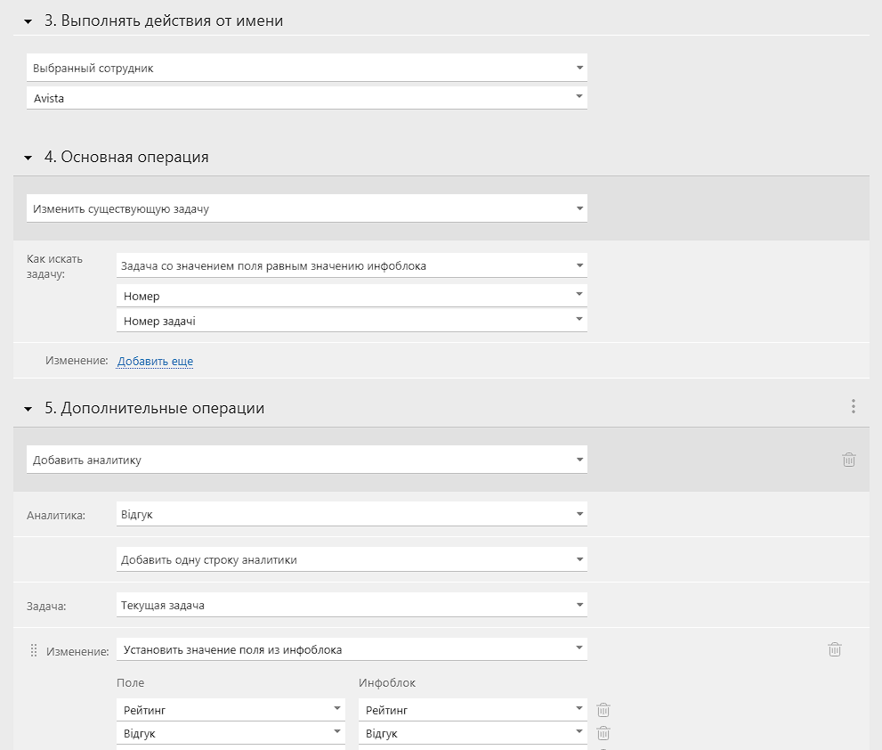Open the Установить значение поля из инфоблока dropdown
The image size is (882, 750).
point(352,649)
